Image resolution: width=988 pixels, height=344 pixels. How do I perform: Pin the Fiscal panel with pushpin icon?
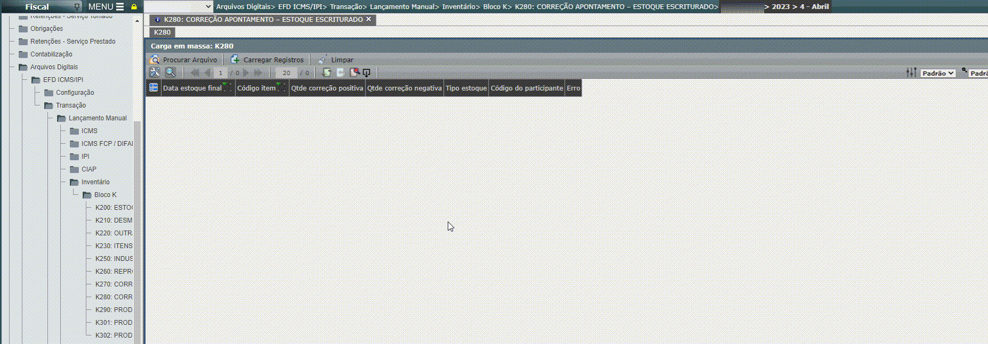click(77, 7)
